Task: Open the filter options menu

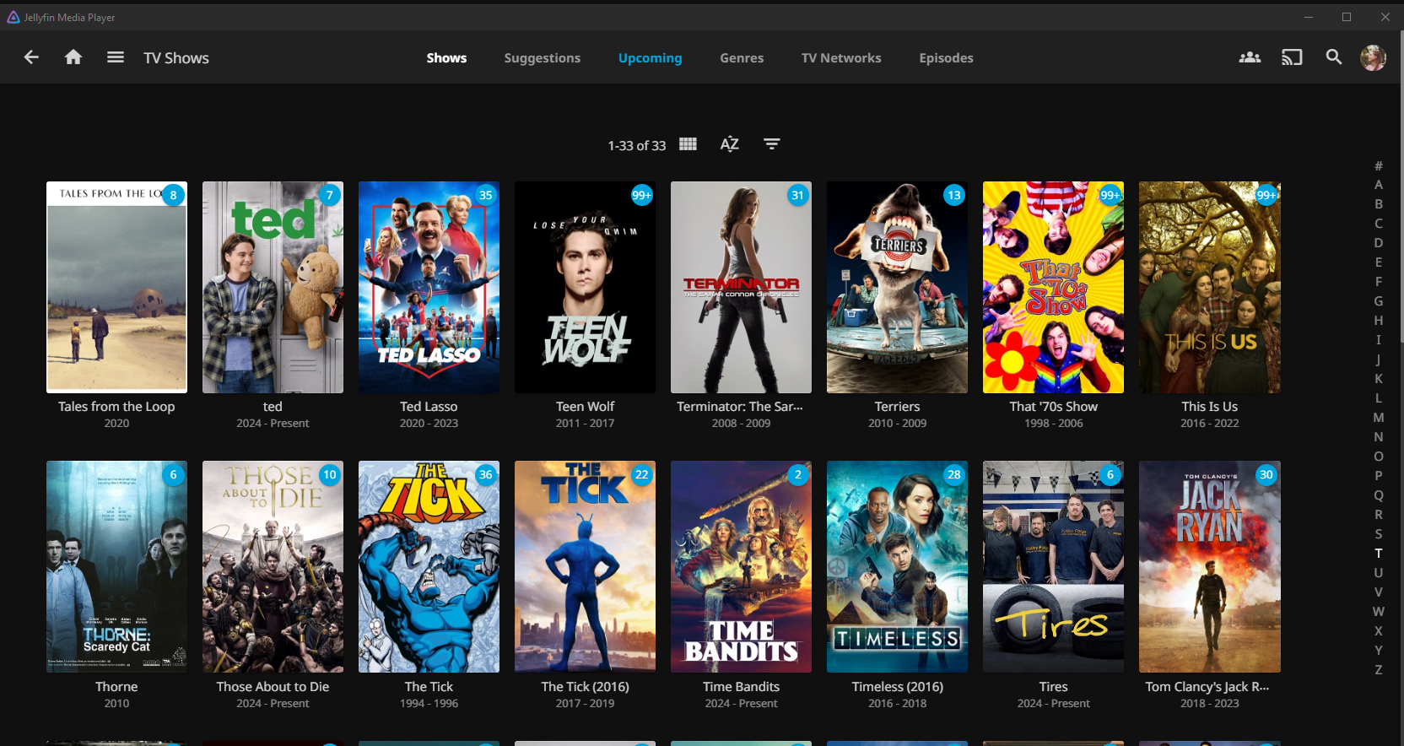Action: (x=771, y=144)
